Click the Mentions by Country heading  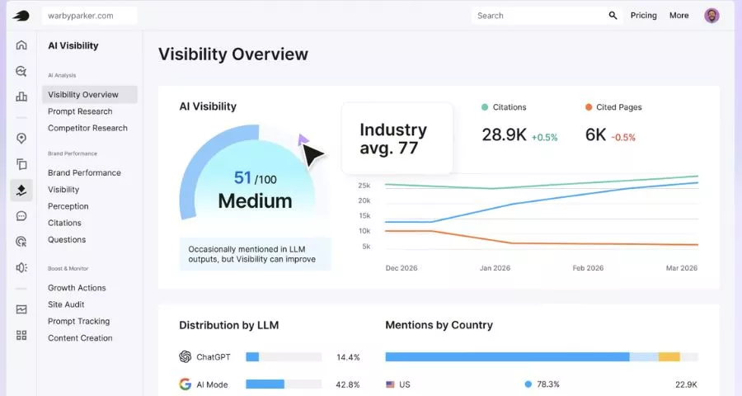(x=439, y=325)
